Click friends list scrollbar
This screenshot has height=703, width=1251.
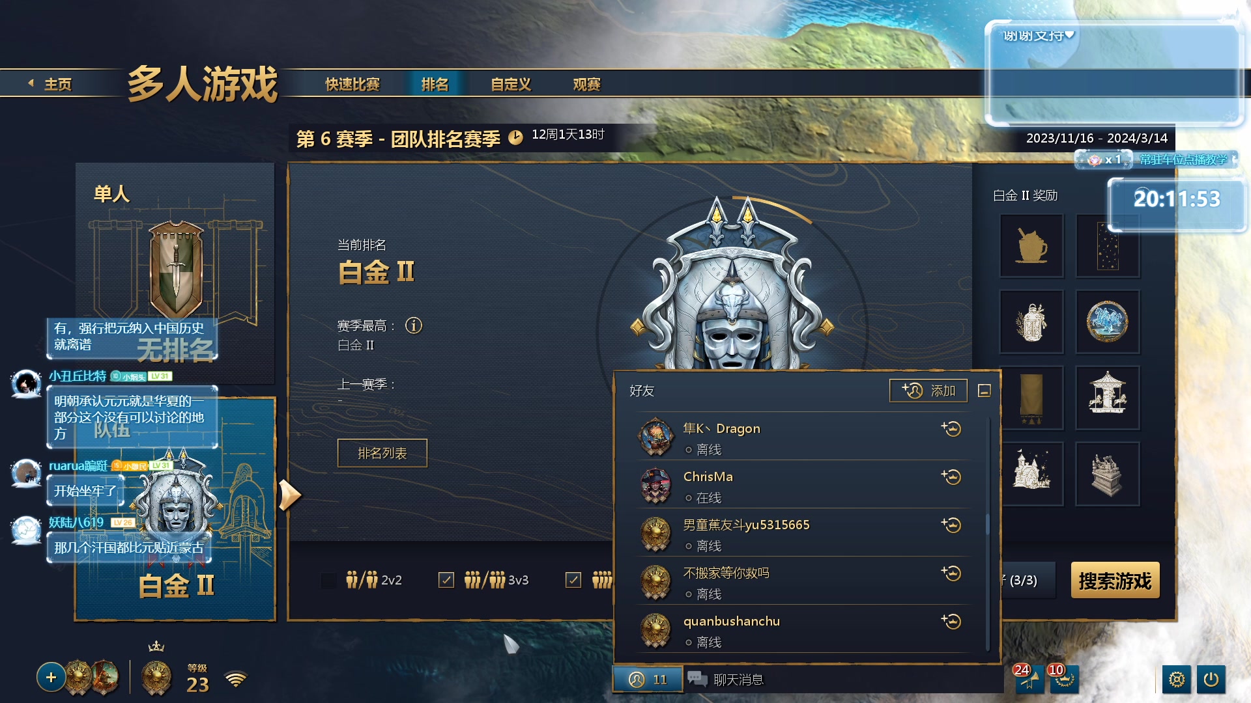point(988,524)
